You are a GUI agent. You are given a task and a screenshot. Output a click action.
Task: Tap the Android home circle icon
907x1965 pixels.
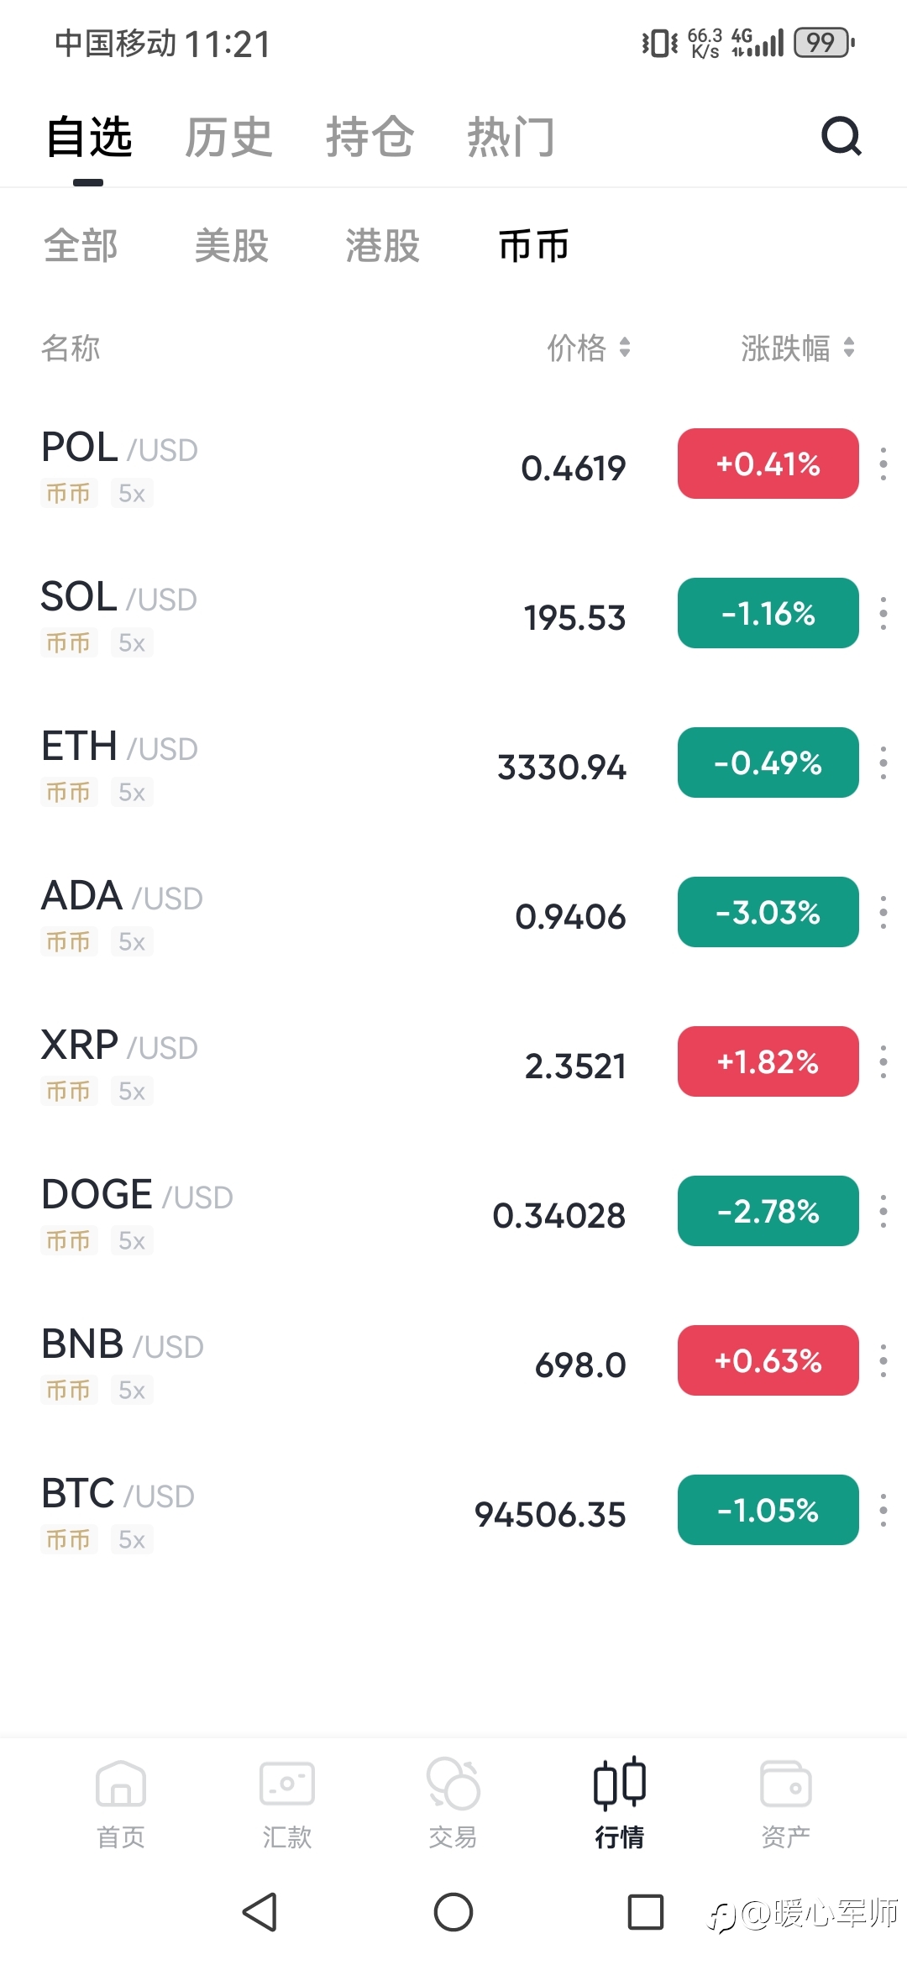453,1913
